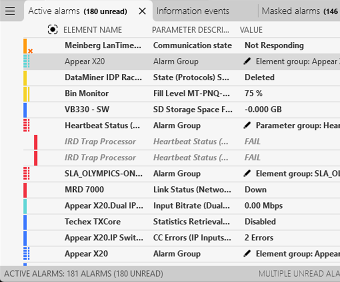The width and height of the screenshot is (340, 282).
Task: Close the Active alarms tab
Action: point(142,11)
